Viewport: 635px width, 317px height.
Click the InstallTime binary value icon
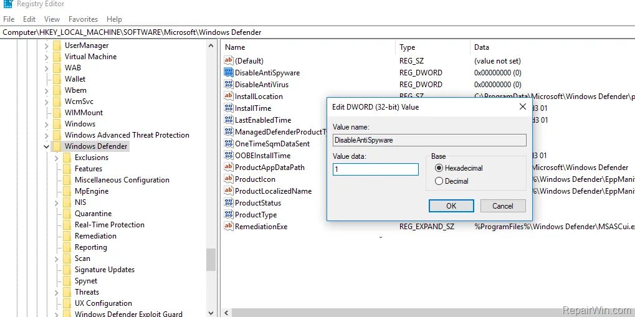(229, 108)
